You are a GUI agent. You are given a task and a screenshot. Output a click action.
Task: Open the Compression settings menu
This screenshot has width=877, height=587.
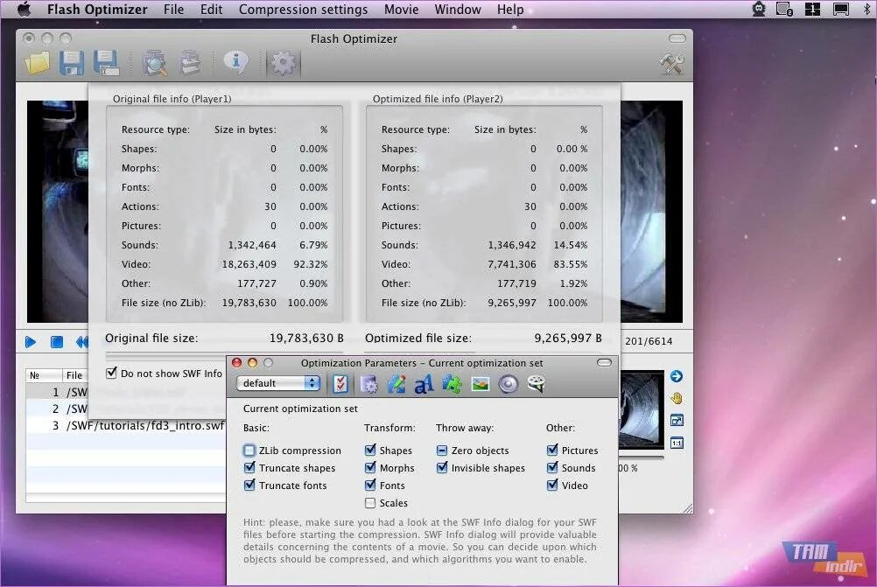[x=303, y=10]
